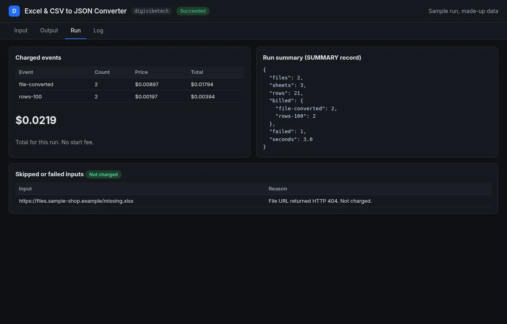The height and width of the screenshot is (324, 507).
Task: Click the 'Sample run, made-up data' note
Action: click(x=463, y=11)
